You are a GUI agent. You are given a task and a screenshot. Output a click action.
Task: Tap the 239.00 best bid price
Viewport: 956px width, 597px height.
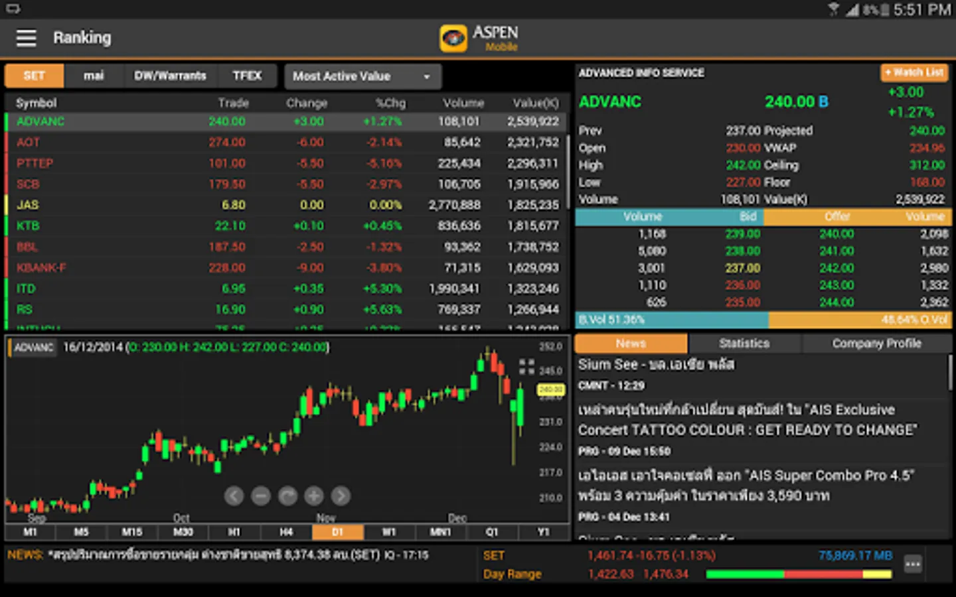743,233
